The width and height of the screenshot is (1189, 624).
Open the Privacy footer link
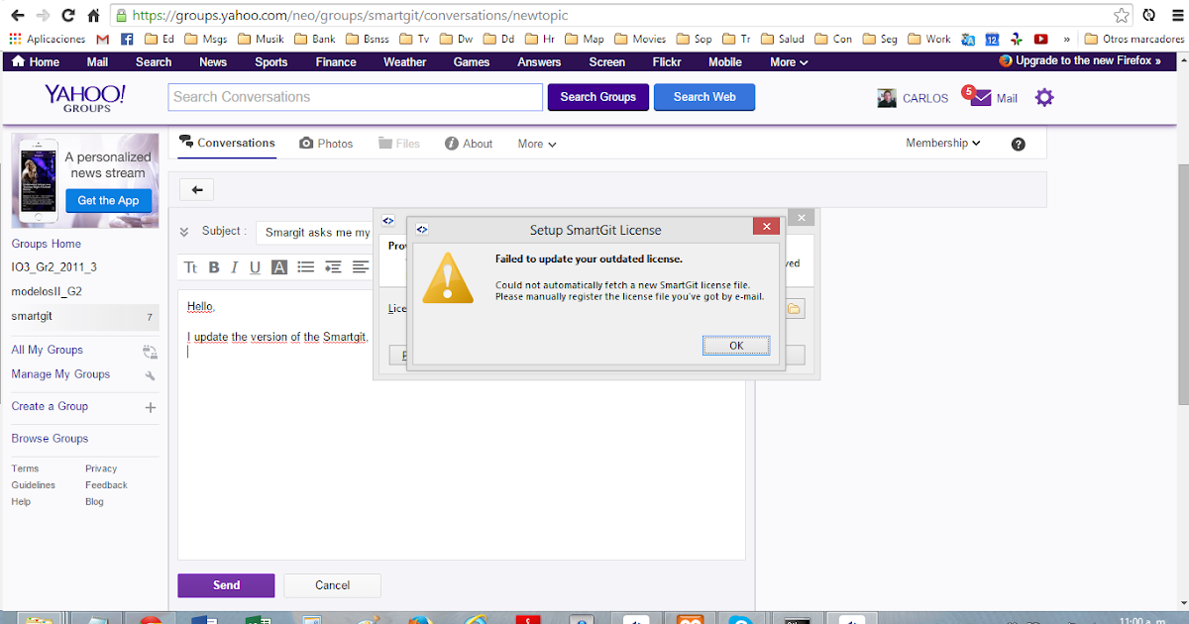click(x=101, y=468)
